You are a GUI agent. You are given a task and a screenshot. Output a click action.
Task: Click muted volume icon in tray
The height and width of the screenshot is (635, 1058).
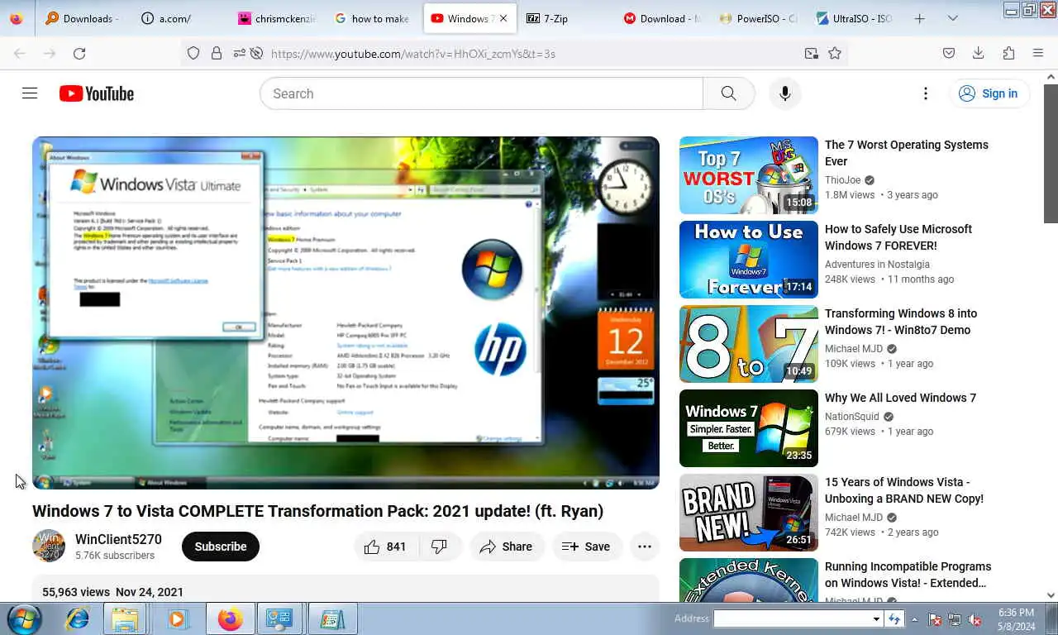pos(975,619)
